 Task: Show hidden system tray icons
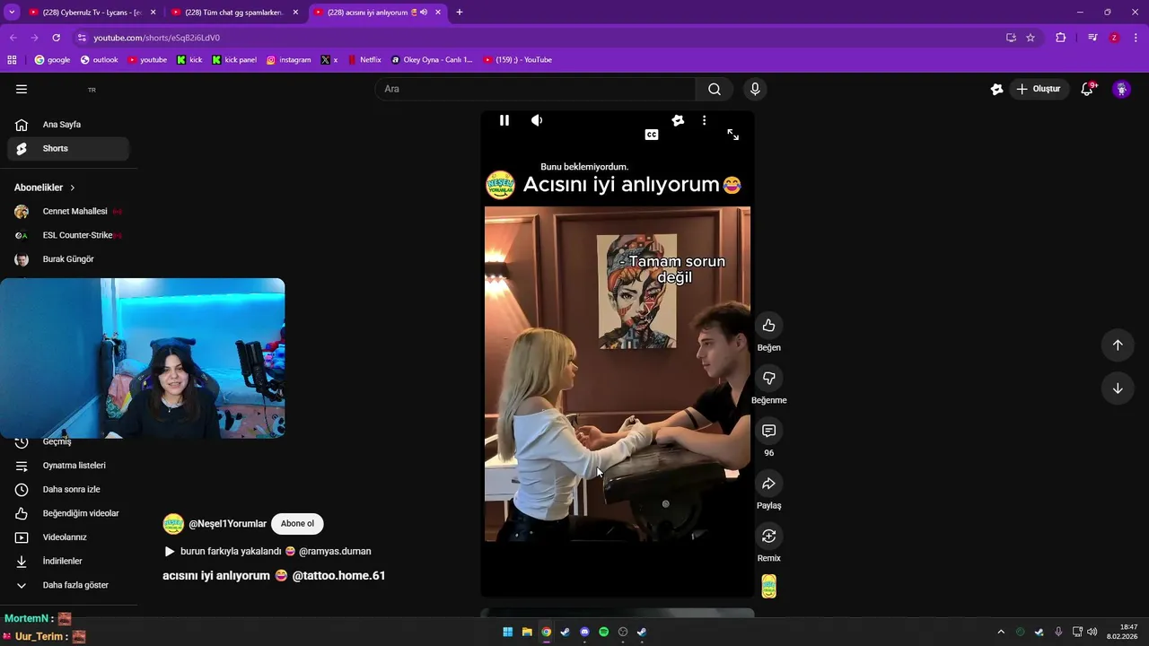1001,632
